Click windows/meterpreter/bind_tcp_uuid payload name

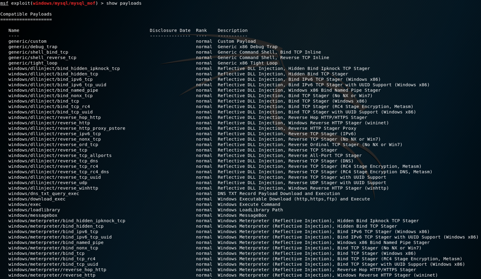53,265
